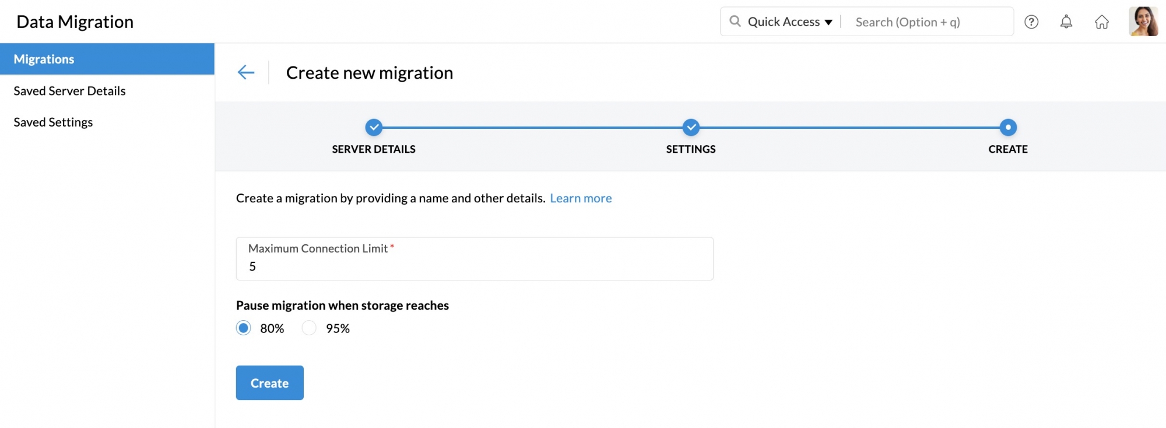Open the help question mark icon
The width and height of the screenshot is (1166, 428).
(x=1031, y=22)
